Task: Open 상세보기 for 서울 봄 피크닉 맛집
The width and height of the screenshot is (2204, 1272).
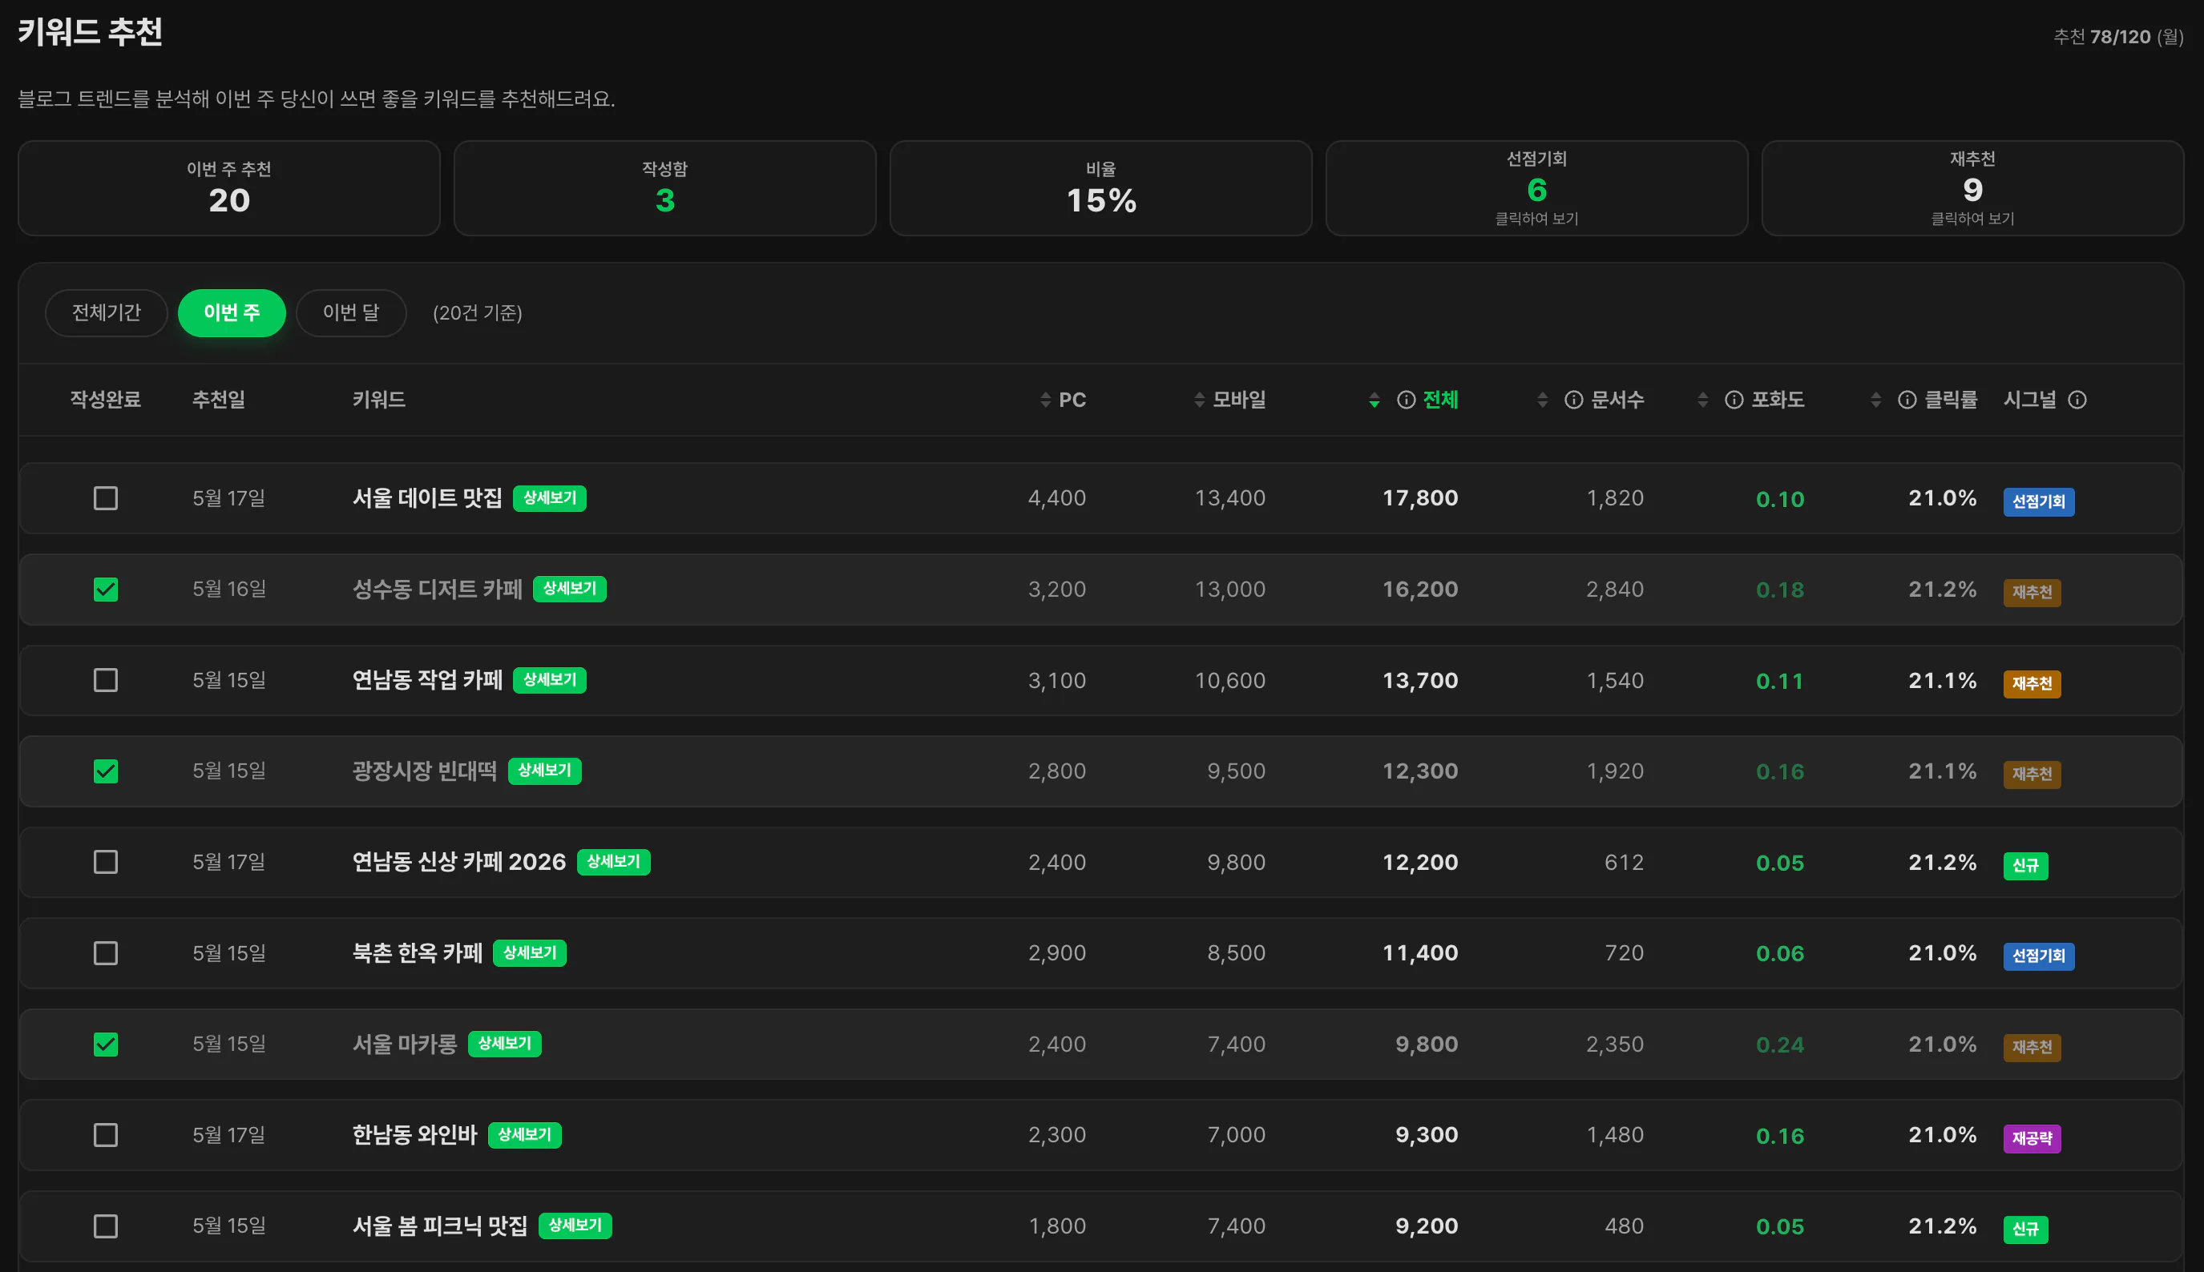Action: [x=575, y=1226]
